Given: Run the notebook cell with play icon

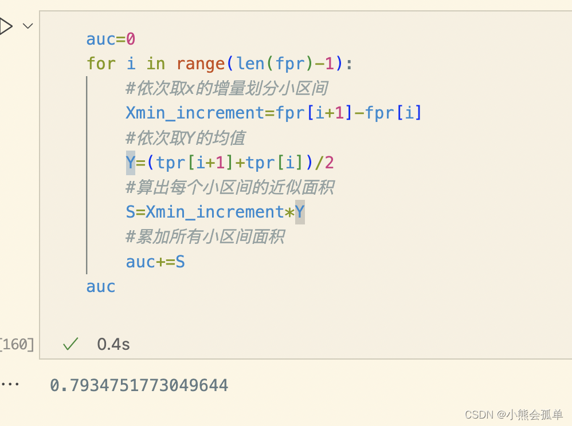Looking at the screenshot, I should click(5, 26).
